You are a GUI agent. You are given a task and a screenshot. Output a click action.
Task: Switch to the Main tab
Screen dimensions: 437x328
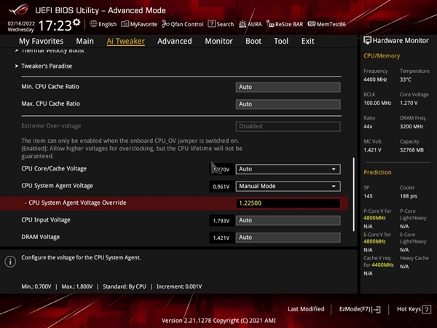pos(84,41)
